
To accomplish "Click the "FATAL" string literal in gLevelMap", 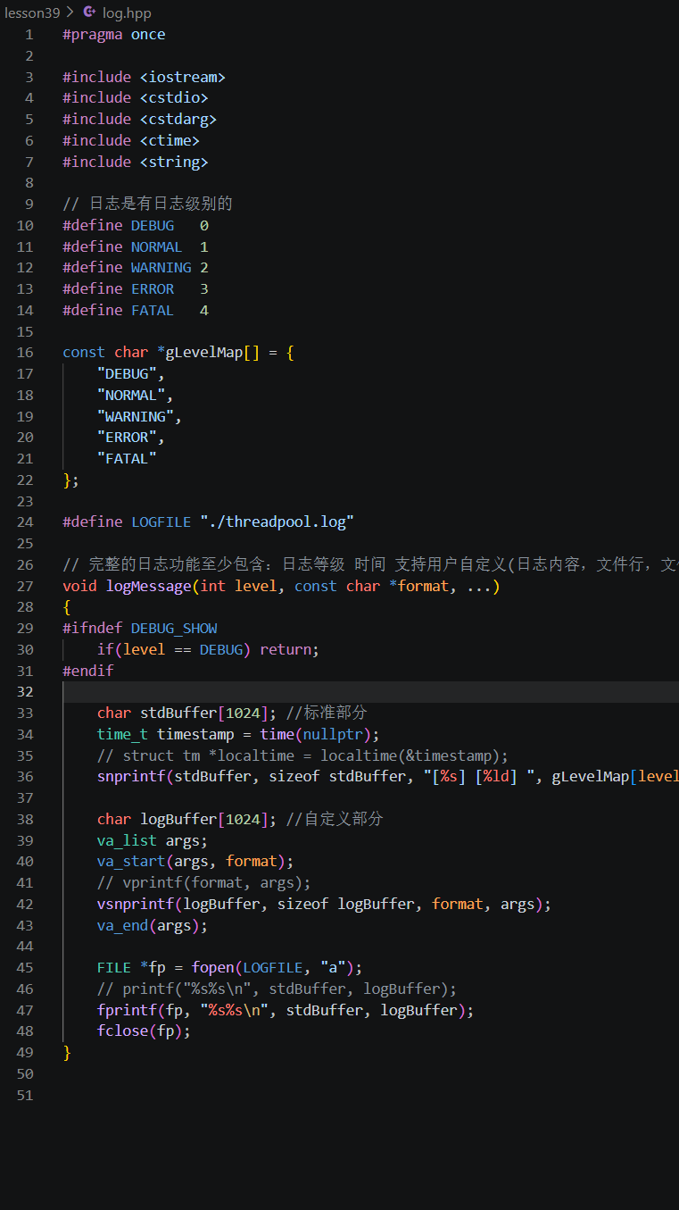I will (x=127, y=459).
